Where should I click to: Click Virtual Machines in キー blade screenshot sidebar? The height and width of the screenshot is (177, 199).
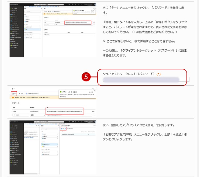15,29
